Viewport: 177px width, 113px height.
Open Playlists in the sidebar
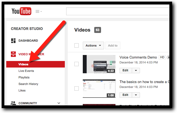[x=24, y=77]
